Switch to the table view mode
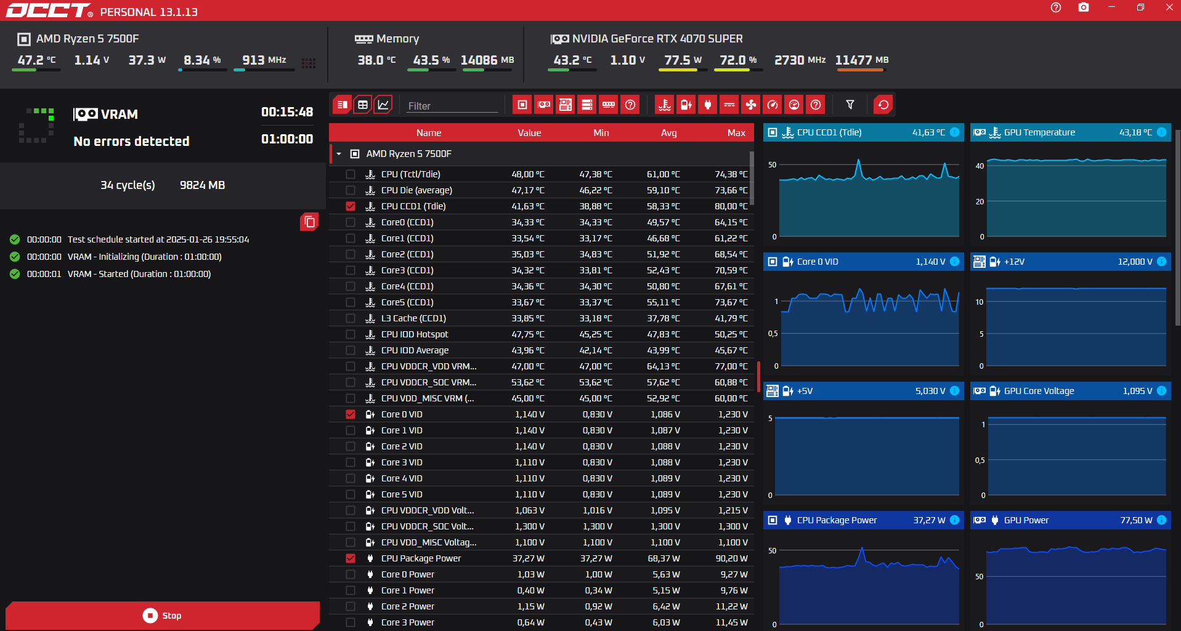Viewport: 1181px width, 631px height. [363, 105]
